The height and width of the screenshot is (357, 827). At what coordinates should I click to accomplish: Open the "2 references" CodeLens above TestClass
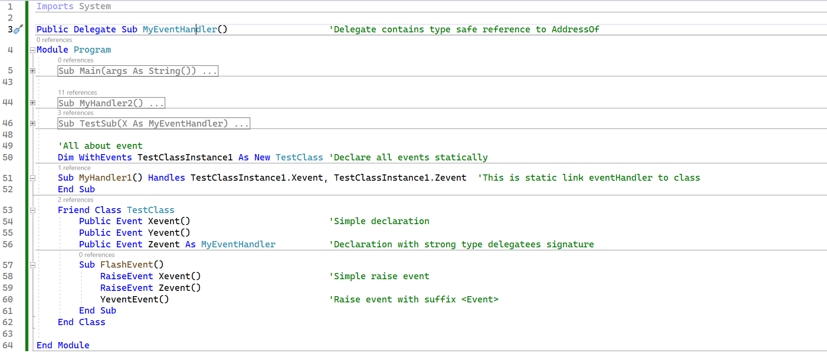click(75, 200)
